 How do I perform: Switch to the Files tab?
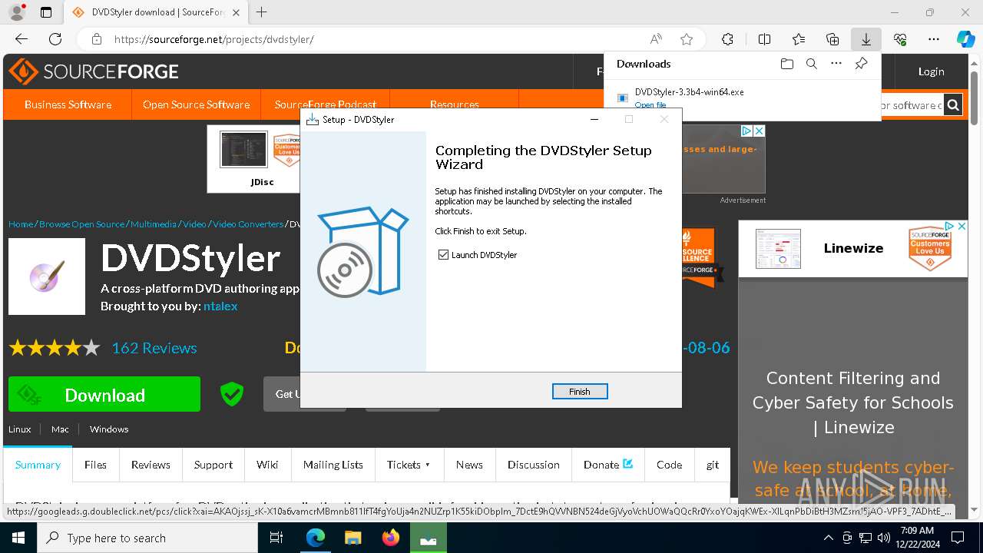(x=95, y=464)
